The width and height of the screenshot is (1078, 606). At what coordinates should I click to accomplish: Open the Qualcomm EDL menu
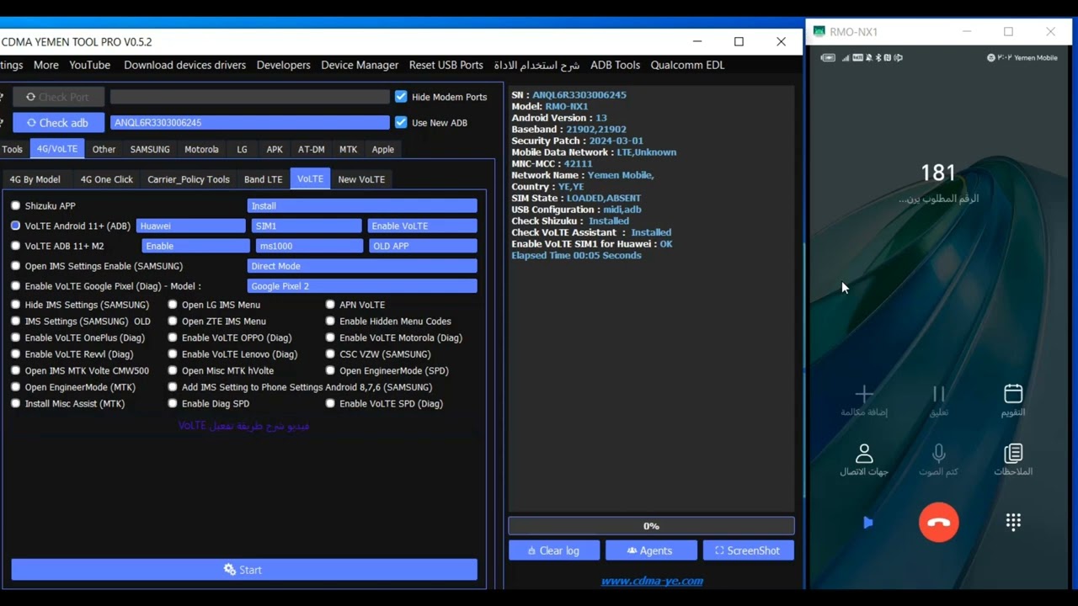tap(689, 65)
